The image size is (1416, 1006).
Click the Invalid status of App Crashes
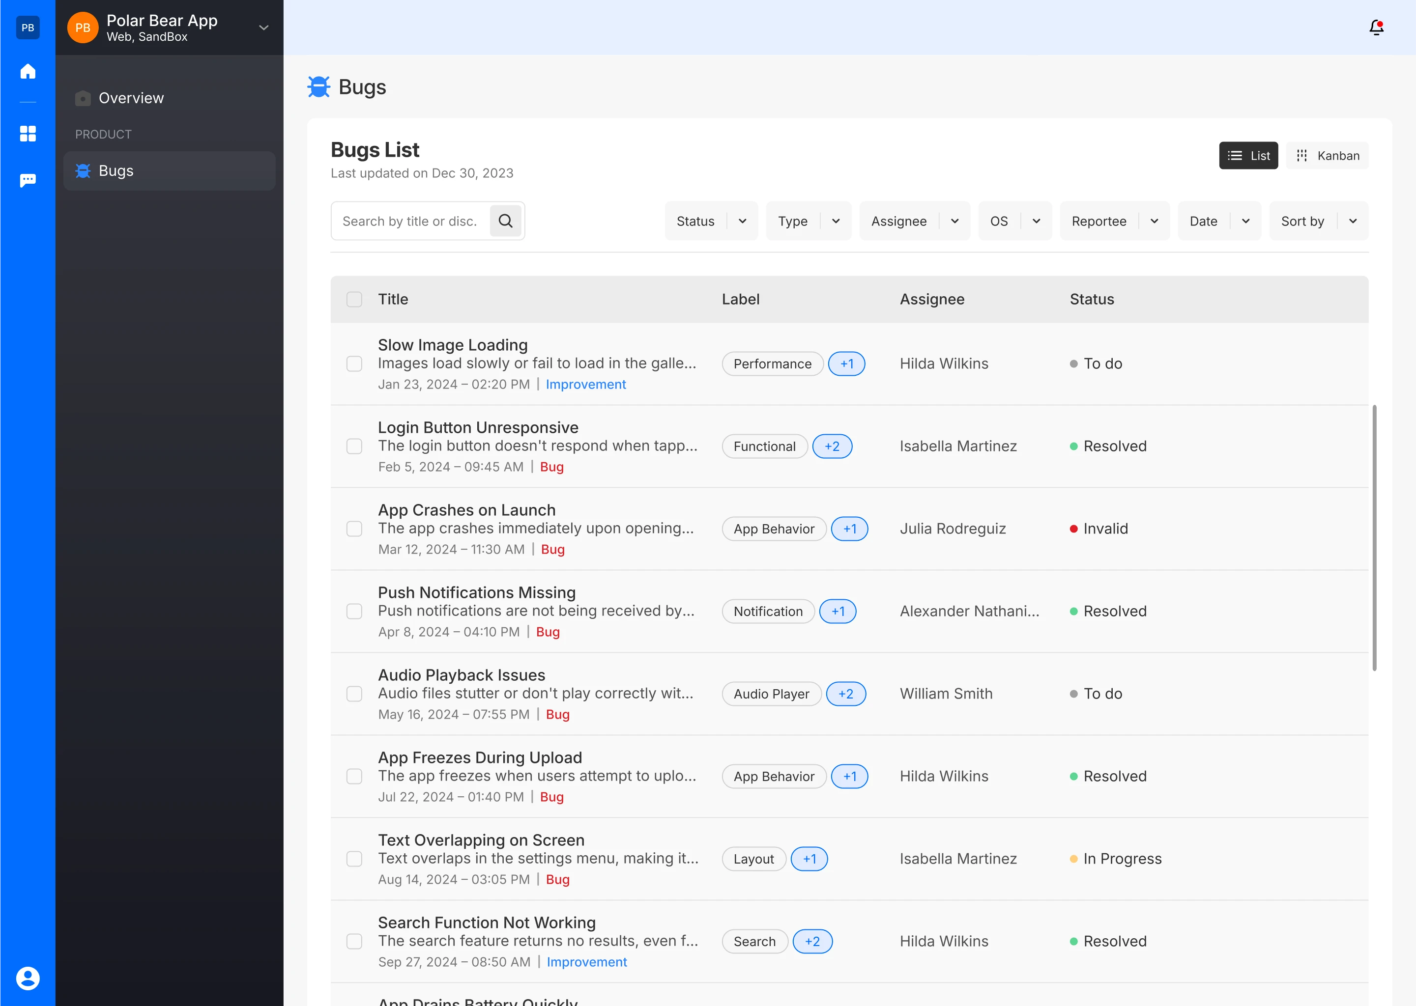1098,529
